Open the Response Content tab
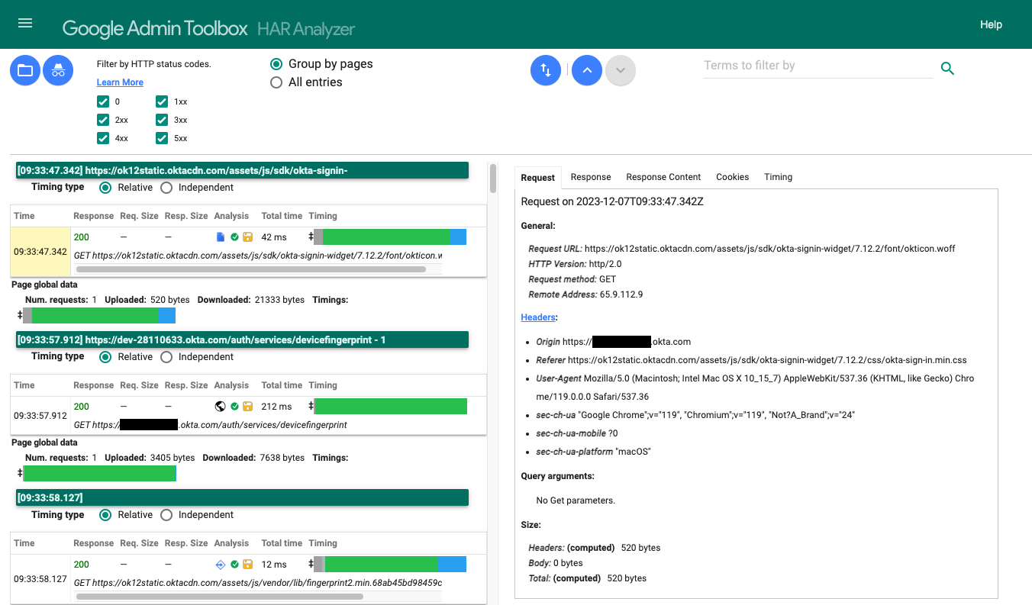Viewport: 1032px width, 605px height. [663, 177]
